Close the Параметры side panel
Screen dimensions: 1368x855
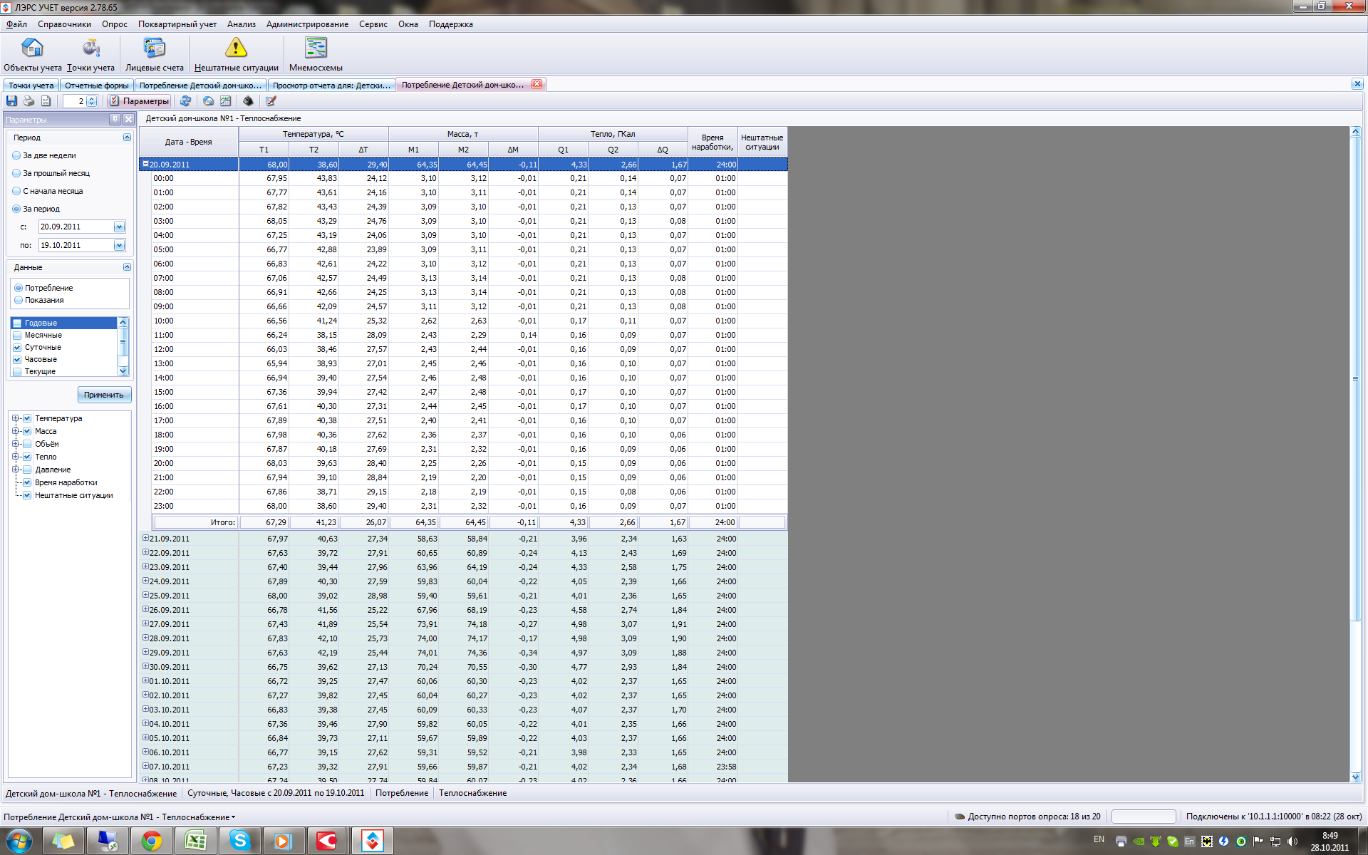128,119
